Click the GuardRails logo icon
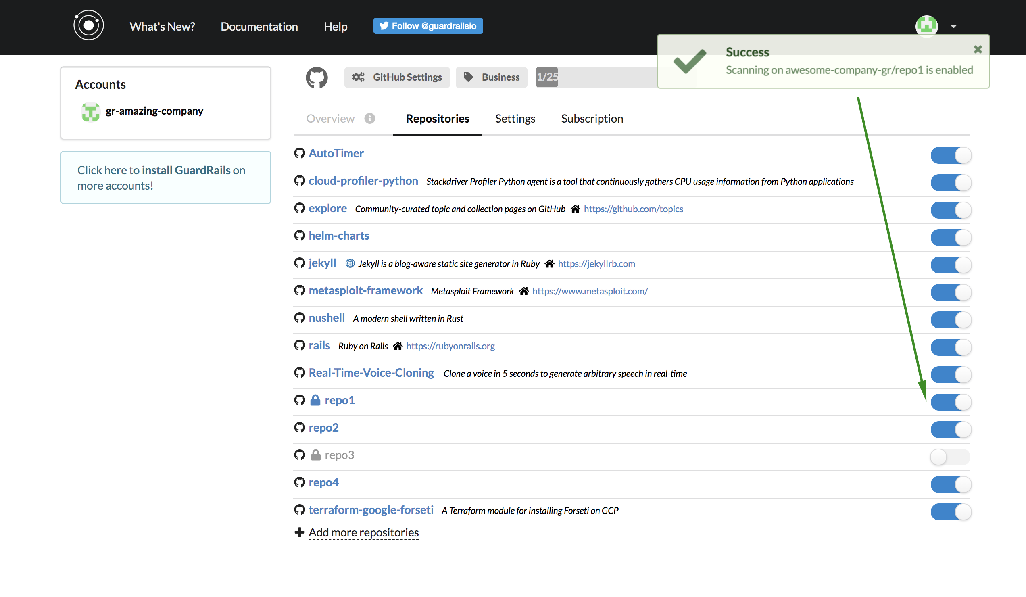The width and height of the screenshot is (1026, 597). (x=88, y=25)
